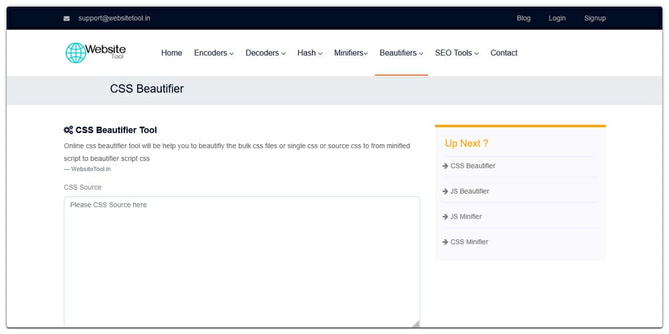Click the arrow icon beside JS Beautifier

pyautogui.click(x=446, y=191)
